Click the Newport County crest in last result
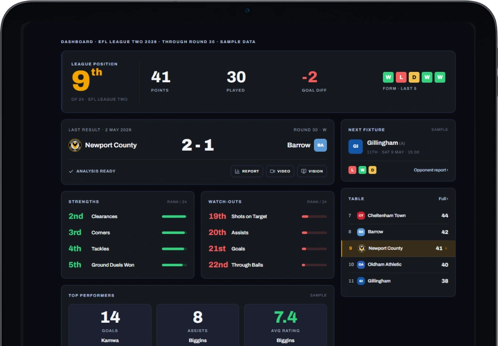This screenshot has height=346, width=498. click(x=75, y=145)
